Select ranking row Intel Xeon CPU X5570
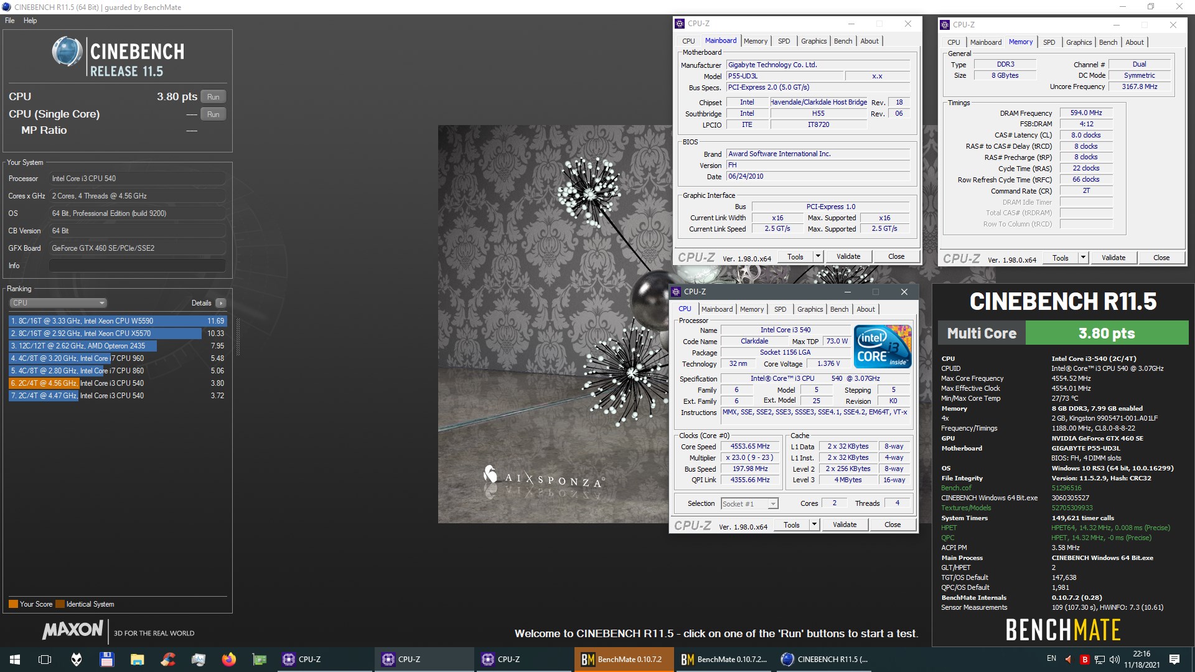 click(118, 334)
